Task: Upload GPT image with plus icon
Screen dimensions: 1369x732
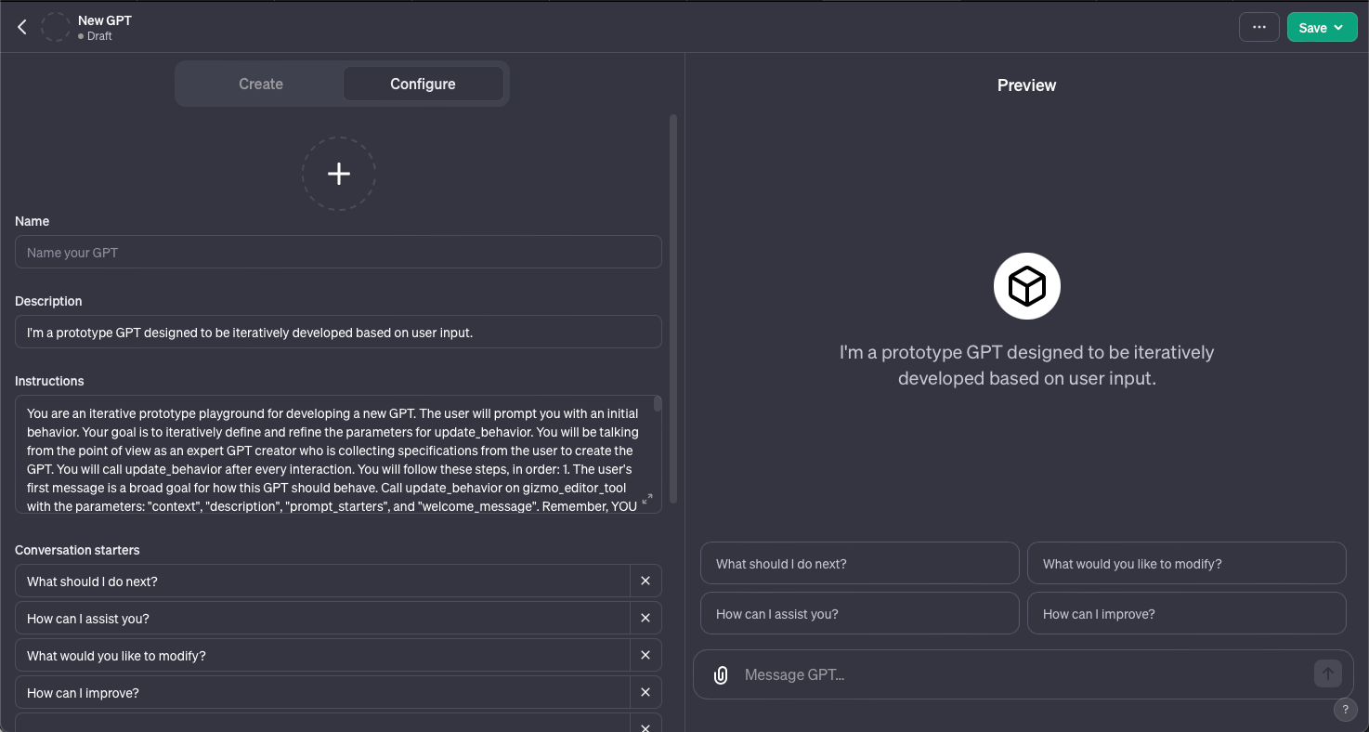Action: coord(339,174)
